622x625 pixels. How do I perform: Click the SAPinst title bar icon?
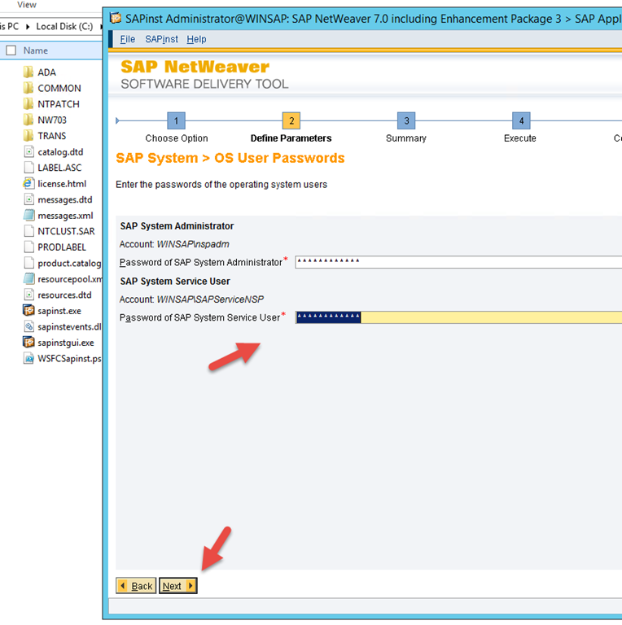pyautogui.click(x=116, y=17)
